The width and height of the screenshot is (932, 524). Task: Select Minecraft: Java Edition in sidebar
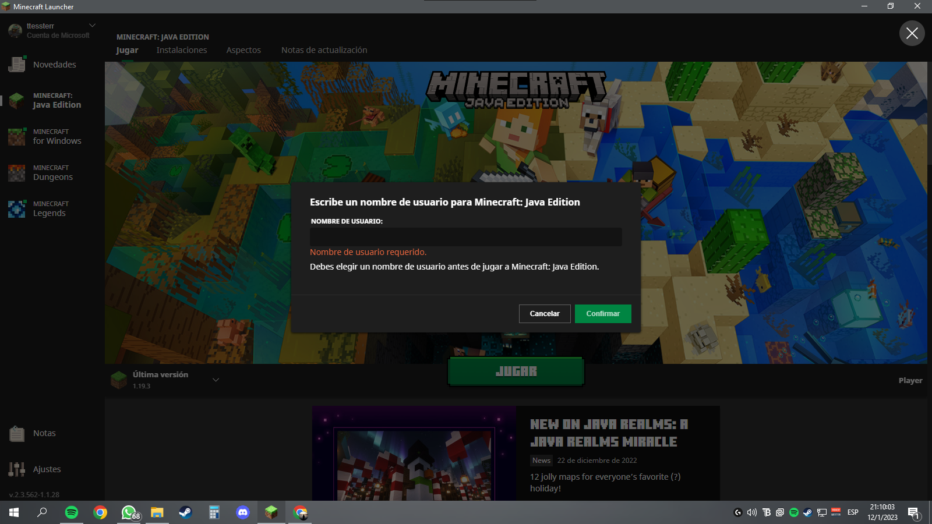click(x=45, y=101)
